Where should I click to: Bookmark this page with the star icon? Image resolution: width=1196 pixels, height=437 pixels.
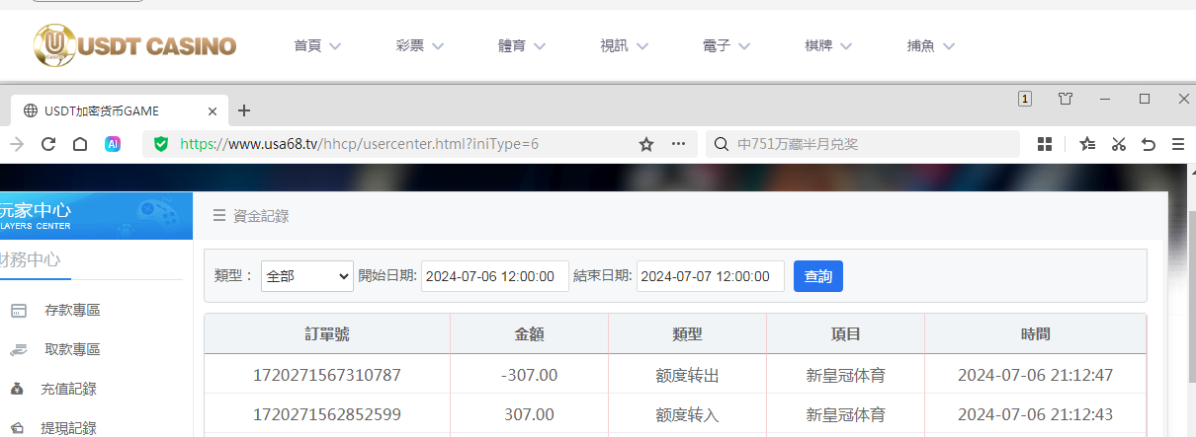pos(646,144)
